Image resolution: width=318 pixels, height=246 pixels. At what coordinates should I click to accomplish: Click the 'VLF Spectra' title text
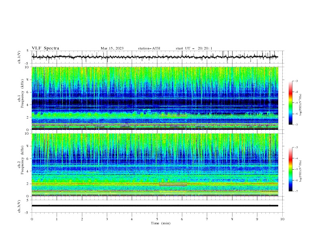tap(45, 48)
